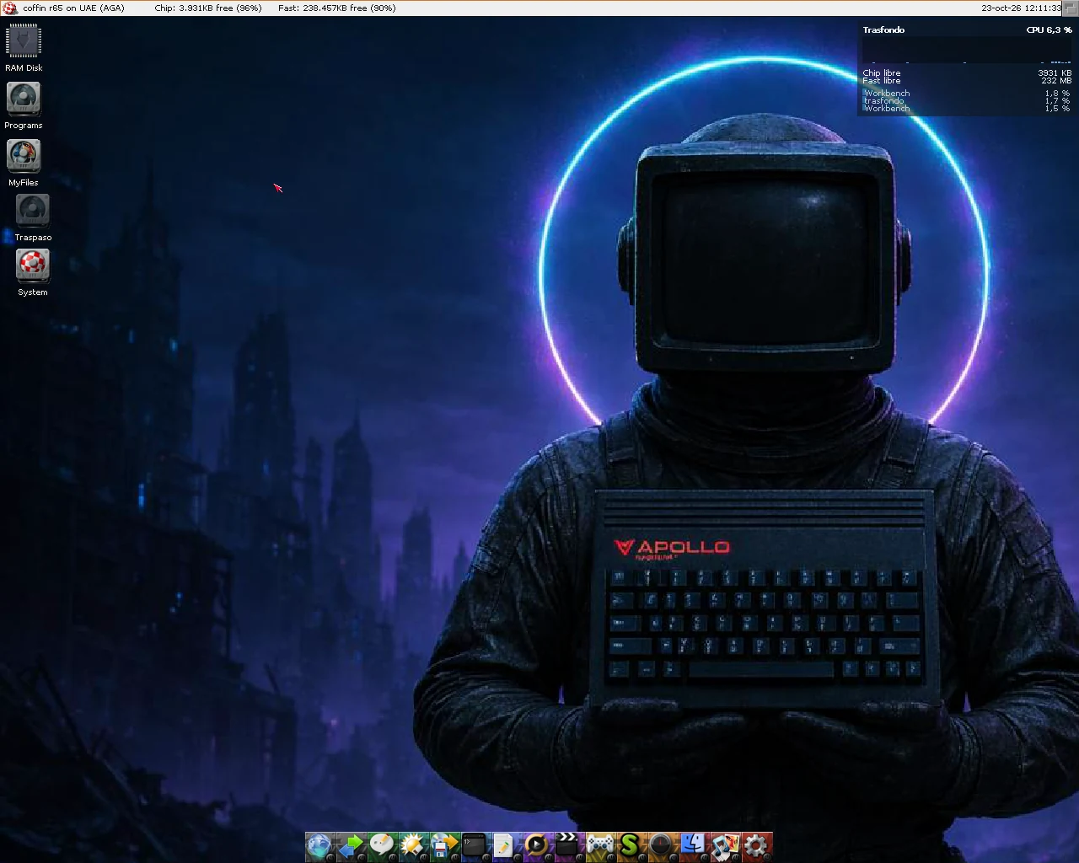Click the '1,5 %' process value

[1058, 109]
